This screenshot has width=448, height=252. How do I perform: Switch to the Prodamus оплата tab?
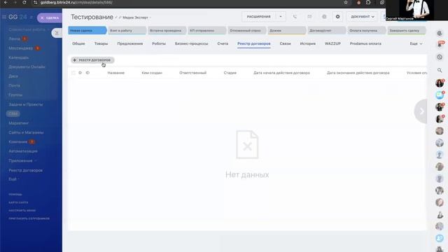[x=365, y=43]
